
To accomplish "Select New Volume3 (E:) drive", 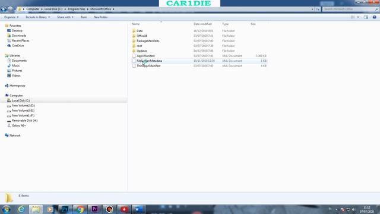I will click(23, 111).
